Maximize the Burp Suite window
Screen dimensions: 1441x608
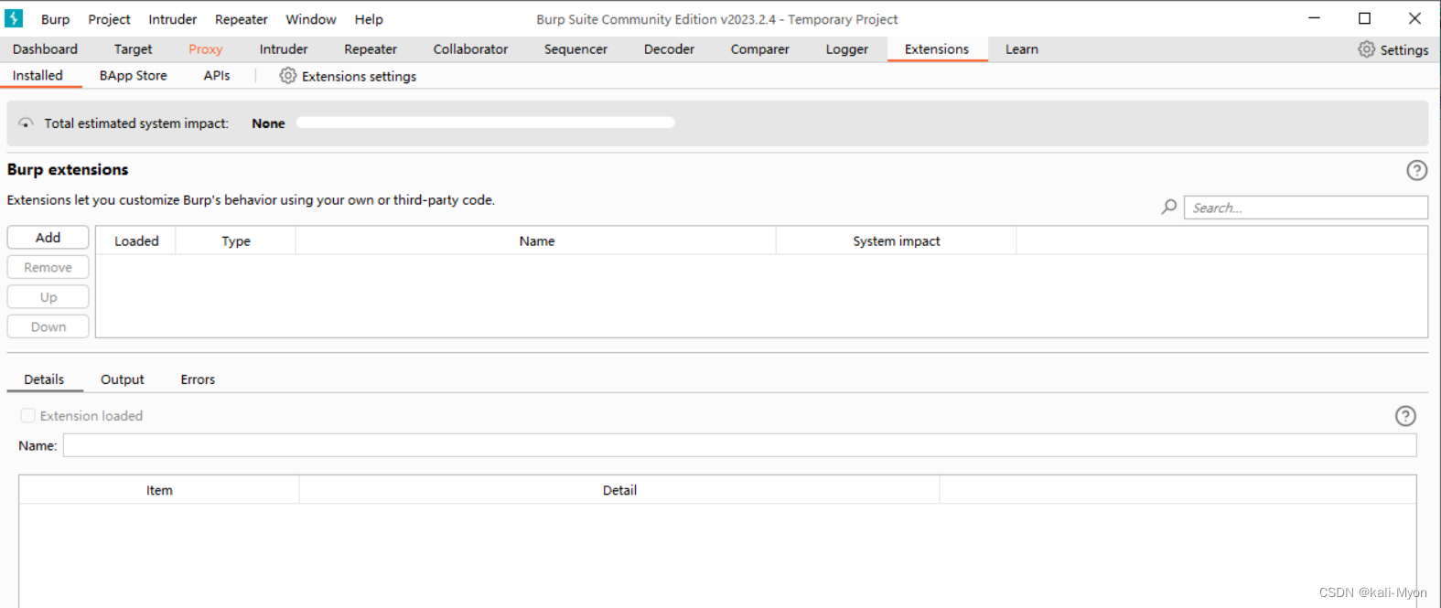[1364, 18]
